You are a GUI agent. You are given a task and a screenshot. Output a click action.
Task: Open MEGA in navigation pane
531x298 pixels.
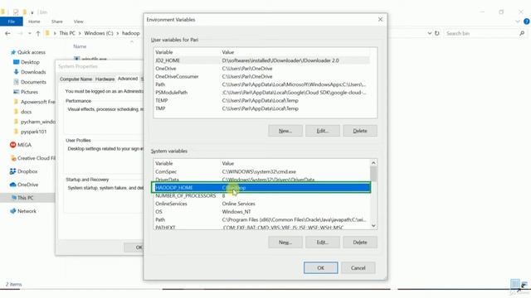[x=21, y=145]
